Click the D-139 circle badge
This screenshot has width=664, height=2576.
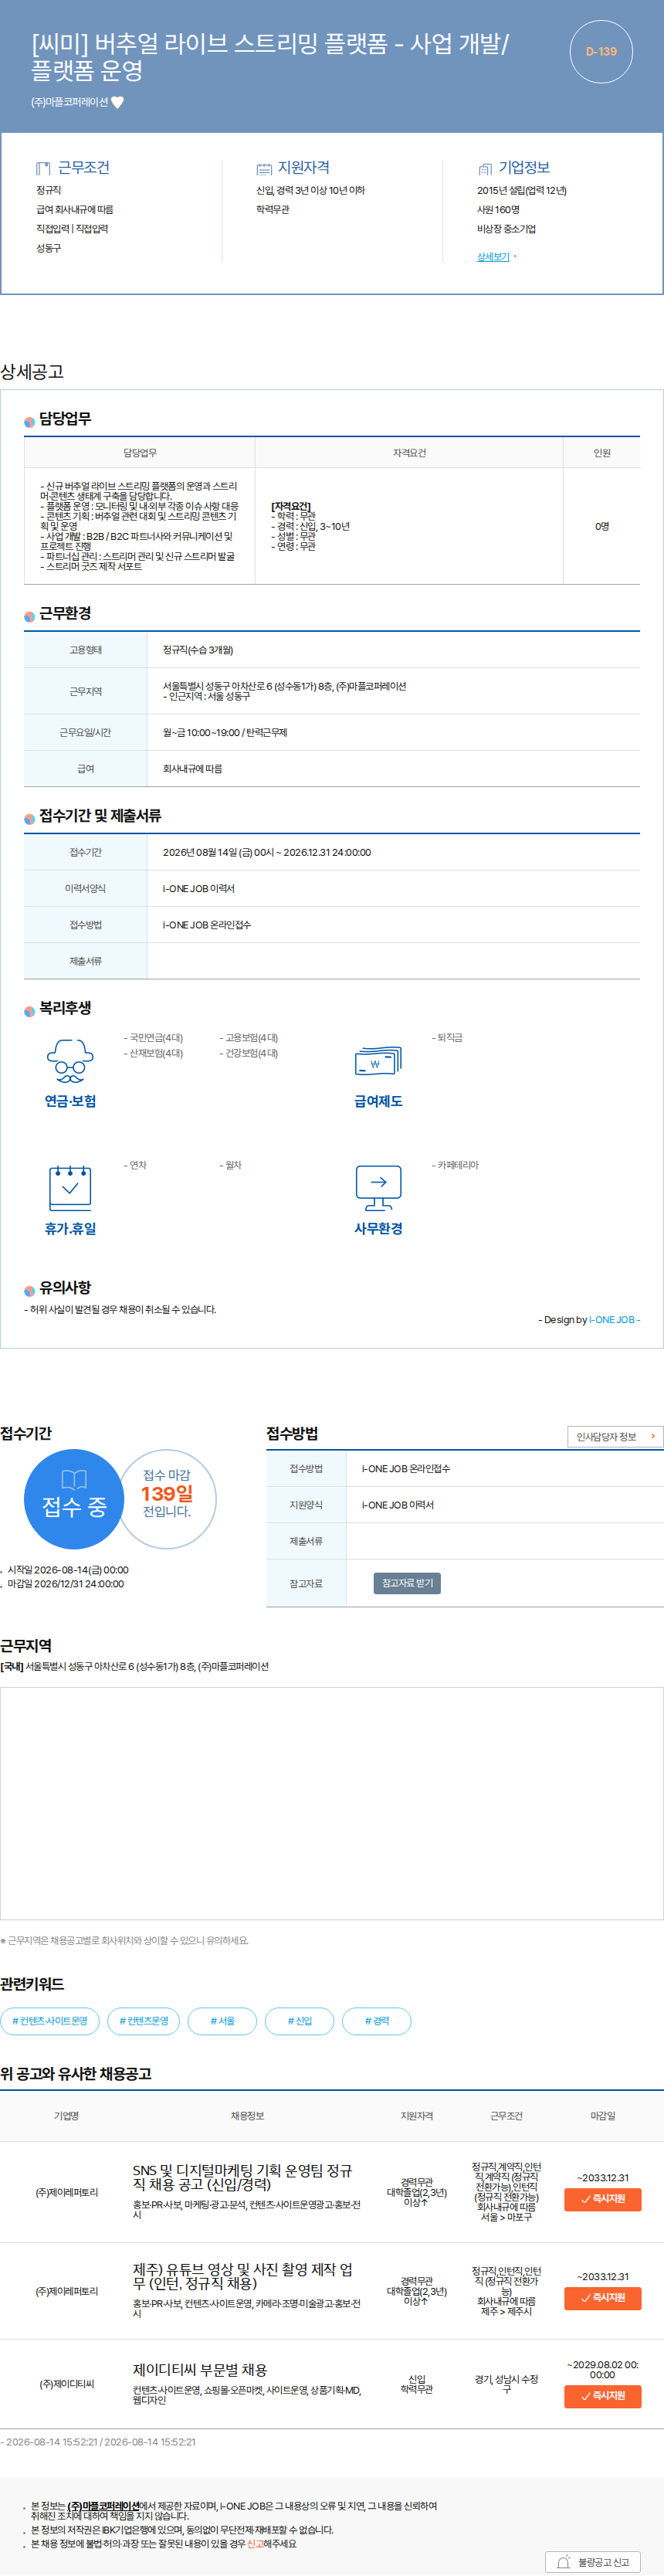[x=601, y=51]
